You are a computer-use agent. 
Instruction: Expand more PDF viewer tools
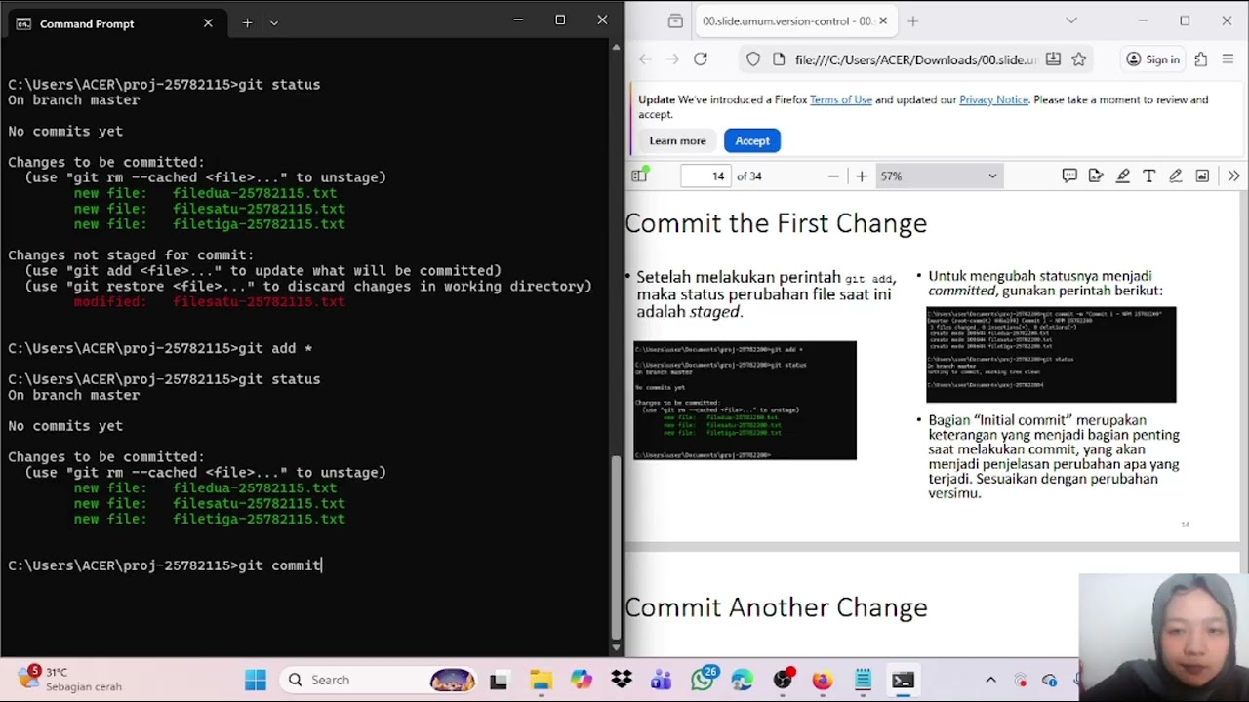[1233, 175]
